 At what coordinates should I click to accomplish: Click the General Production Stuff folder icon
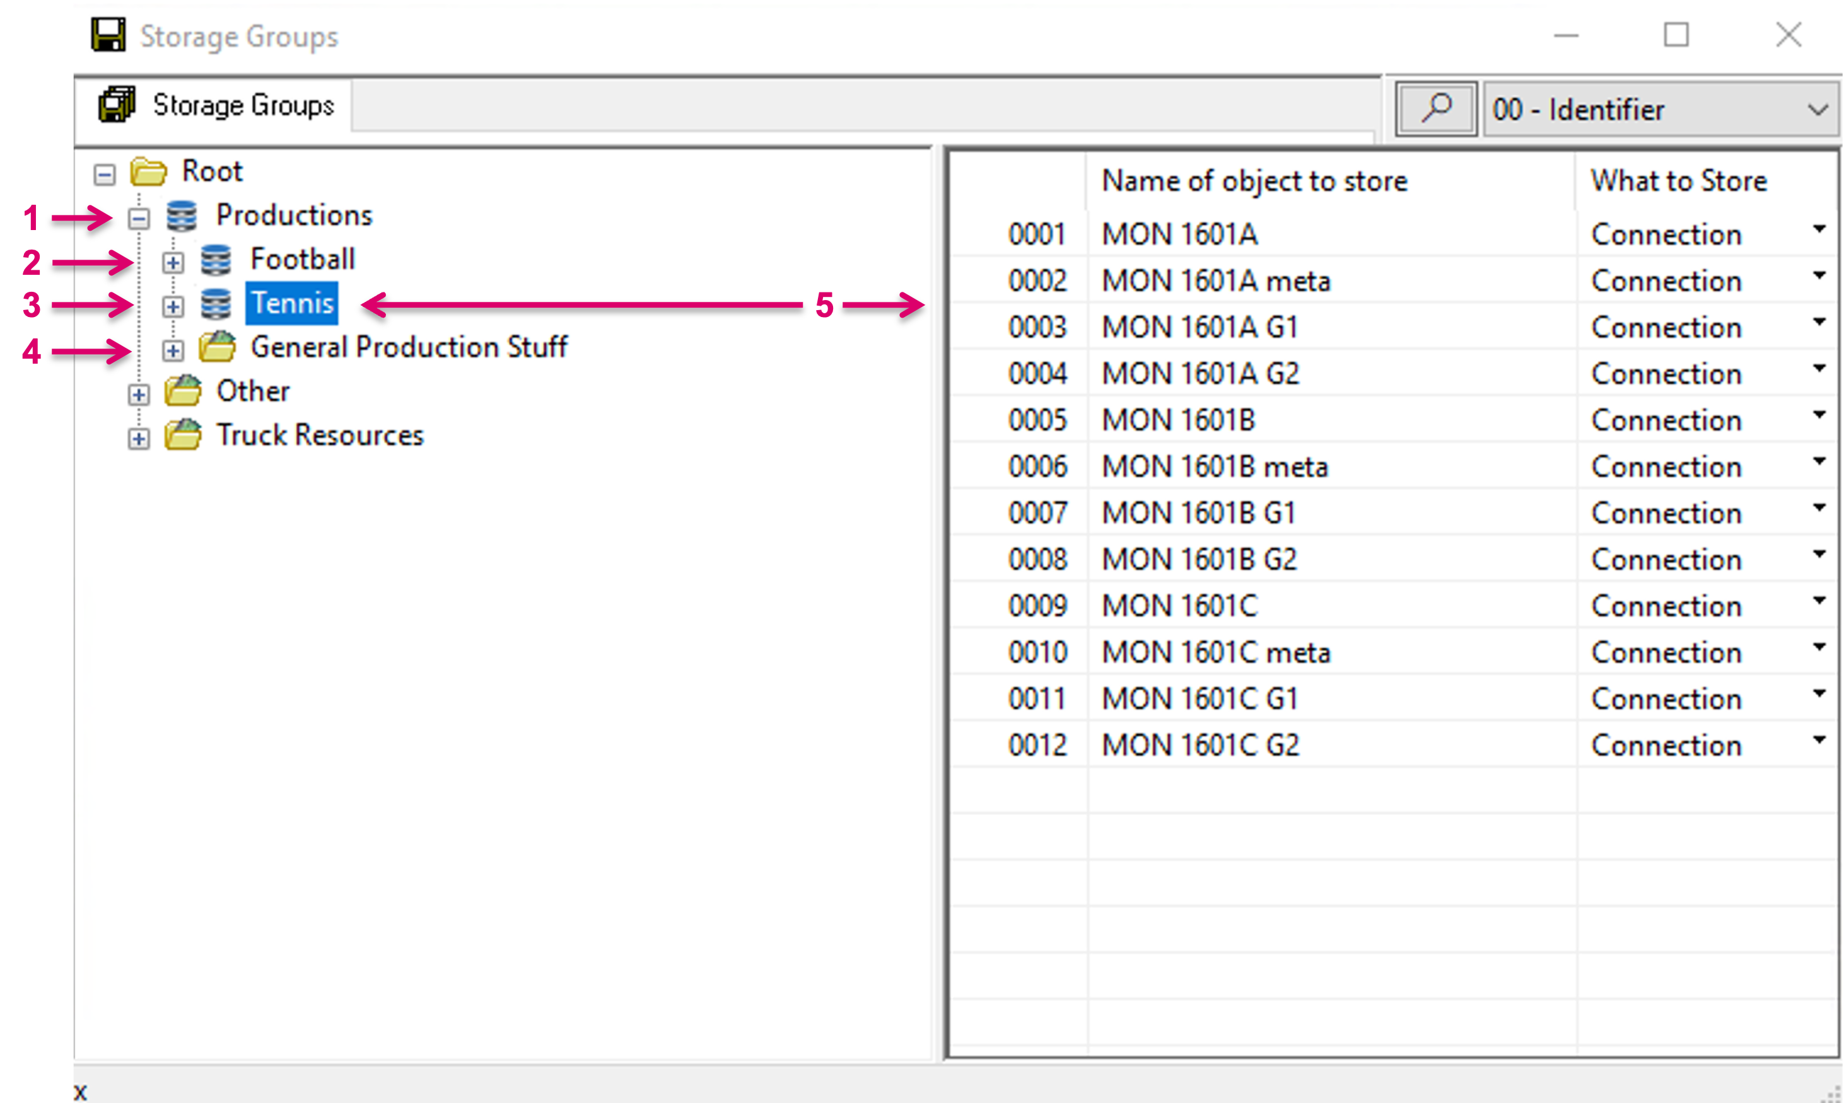(x=217, y=347)
